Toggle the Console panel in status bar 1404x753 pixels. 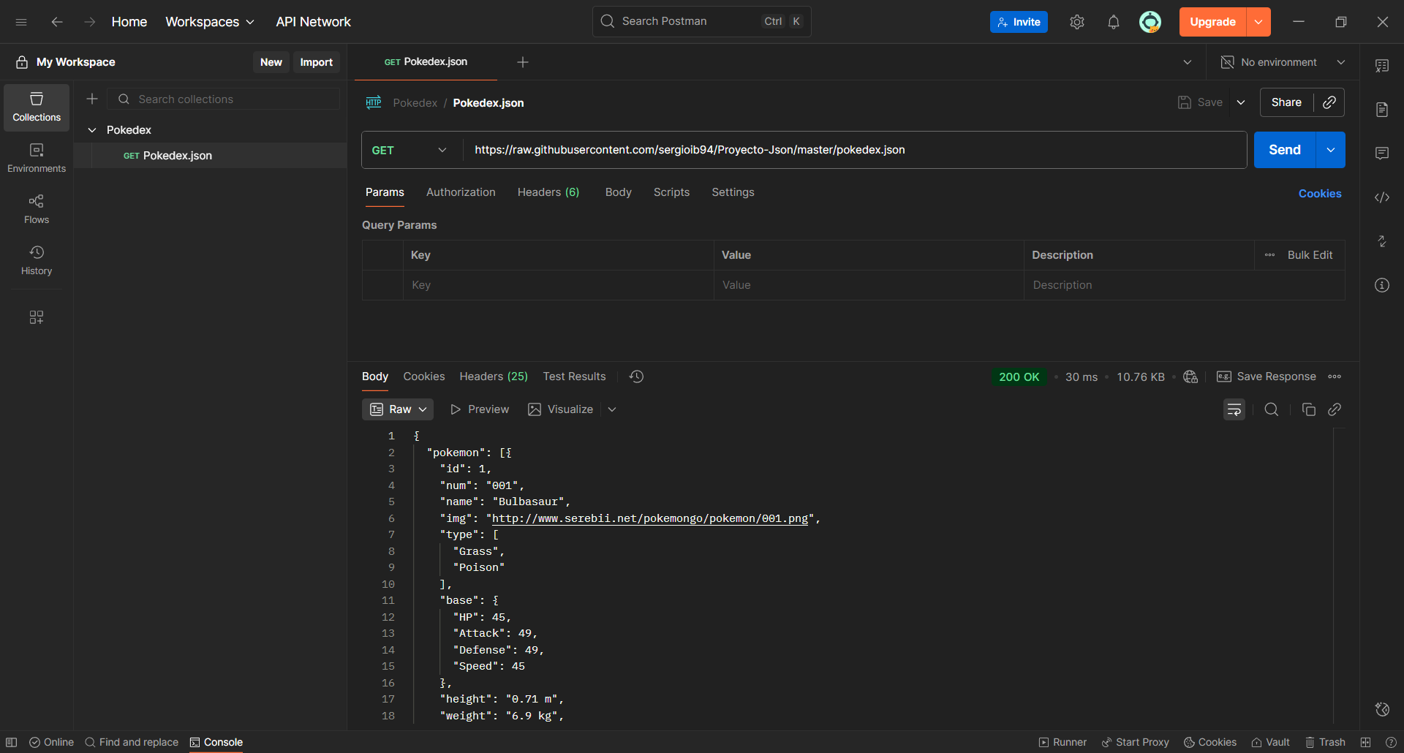216,742
